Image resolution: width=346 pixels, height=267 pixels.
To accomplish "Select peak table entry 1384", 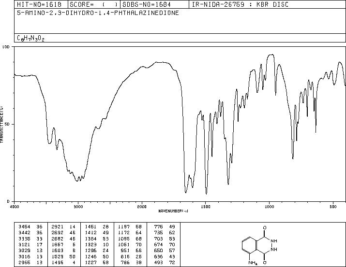I will [90, 239].
